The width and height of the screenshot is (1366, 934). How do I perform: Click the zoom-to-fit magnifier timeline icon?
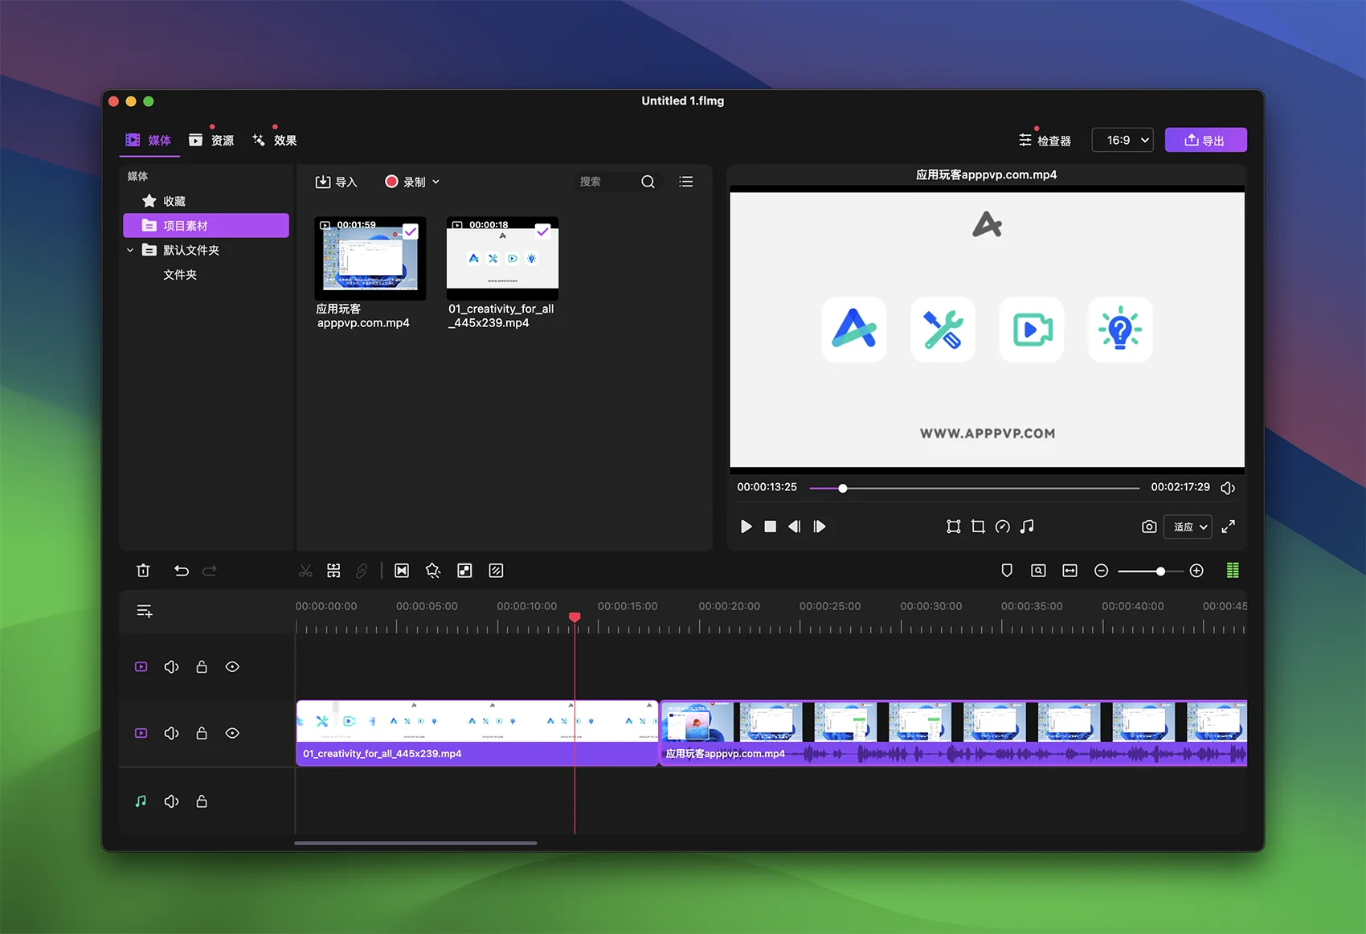[x=1038, y=571]
